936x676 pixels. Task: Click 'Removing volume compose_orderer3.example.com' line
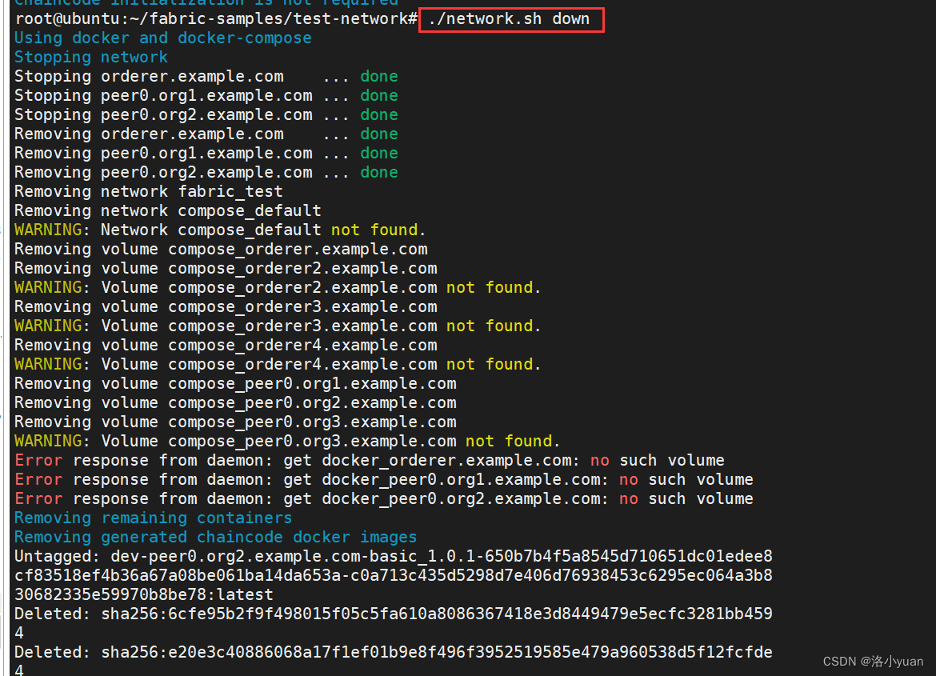[x=226, y=306]
